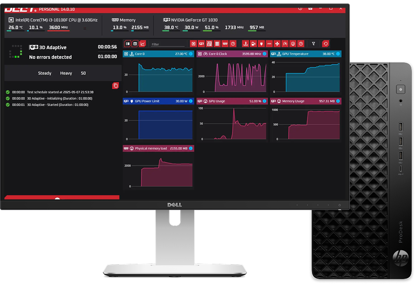Click the GPU usage 51.0 % value
Image resolution: width=415 pixels, height=284 pixels.
[x=212, y=28]
